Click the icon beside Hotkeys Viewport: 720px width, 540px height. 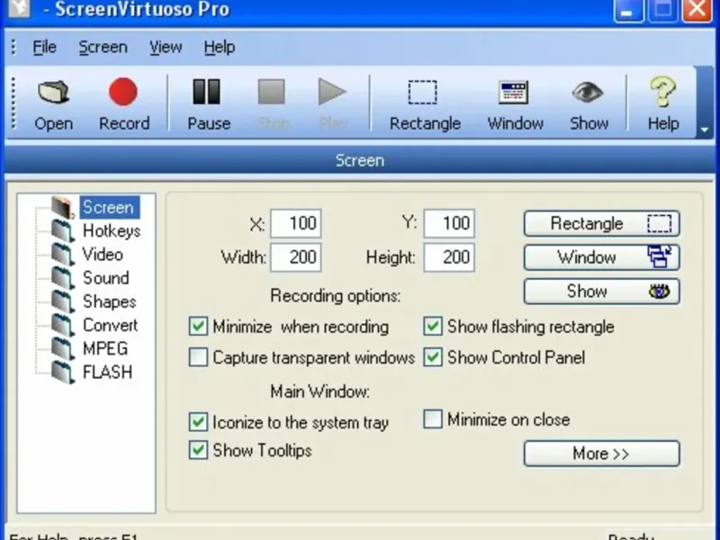(63, 231)
